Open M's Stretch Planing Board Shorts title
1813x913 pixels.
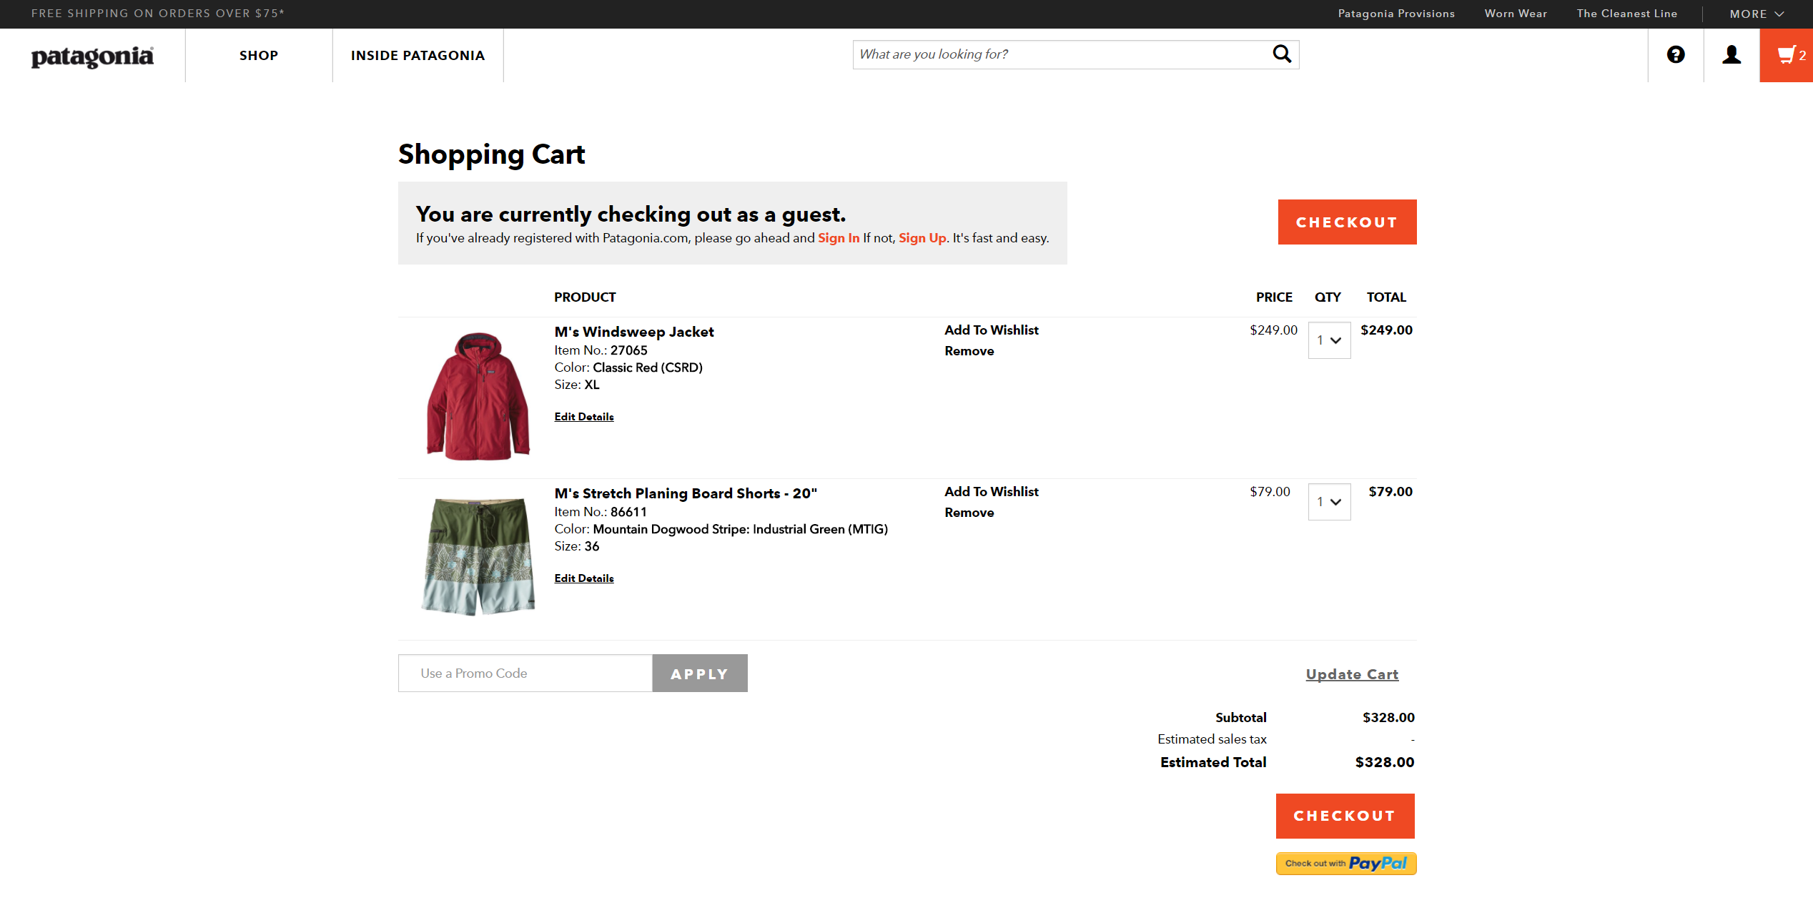tap(686, 493)
